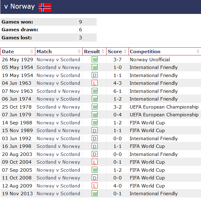Click the L result icon for 12 Aug 2009
This screenshot has width=201, height=198.
pos(95,186)
